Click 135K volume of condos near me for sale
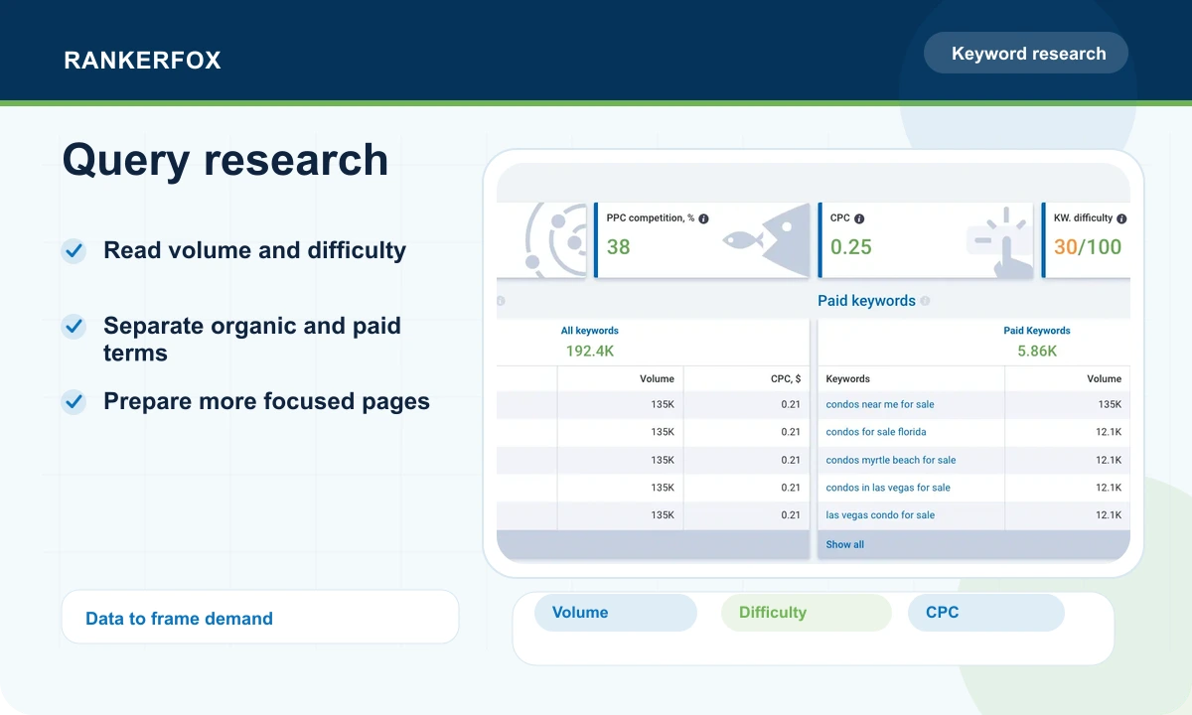Viewport: 1192px width, 715px height. click(1110, 404)
